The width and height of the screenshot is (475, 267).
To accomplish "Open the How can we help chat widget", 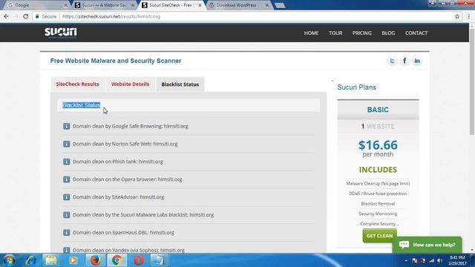I will pyautogui.click(x=427, y=245).
